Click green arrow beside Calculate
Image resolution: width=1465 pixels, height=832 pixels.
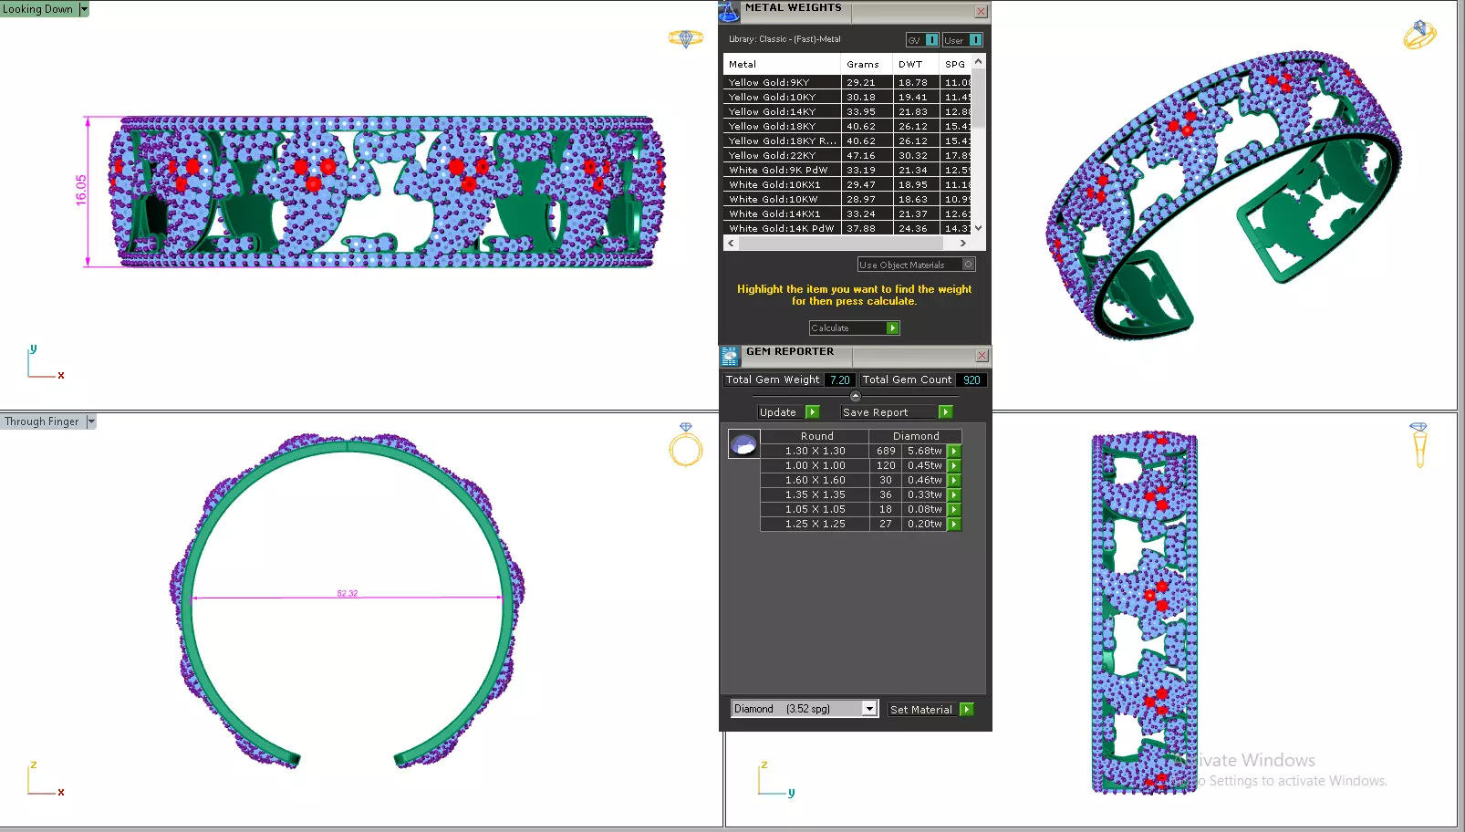[x=893, y=328]
